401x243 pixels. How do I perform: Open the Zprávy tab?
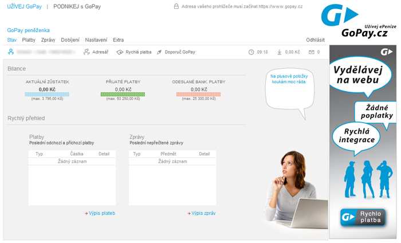pos(48,40)
